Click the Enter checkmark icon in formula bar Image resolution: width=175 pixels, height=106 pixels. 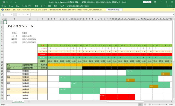tap(24, 15)
